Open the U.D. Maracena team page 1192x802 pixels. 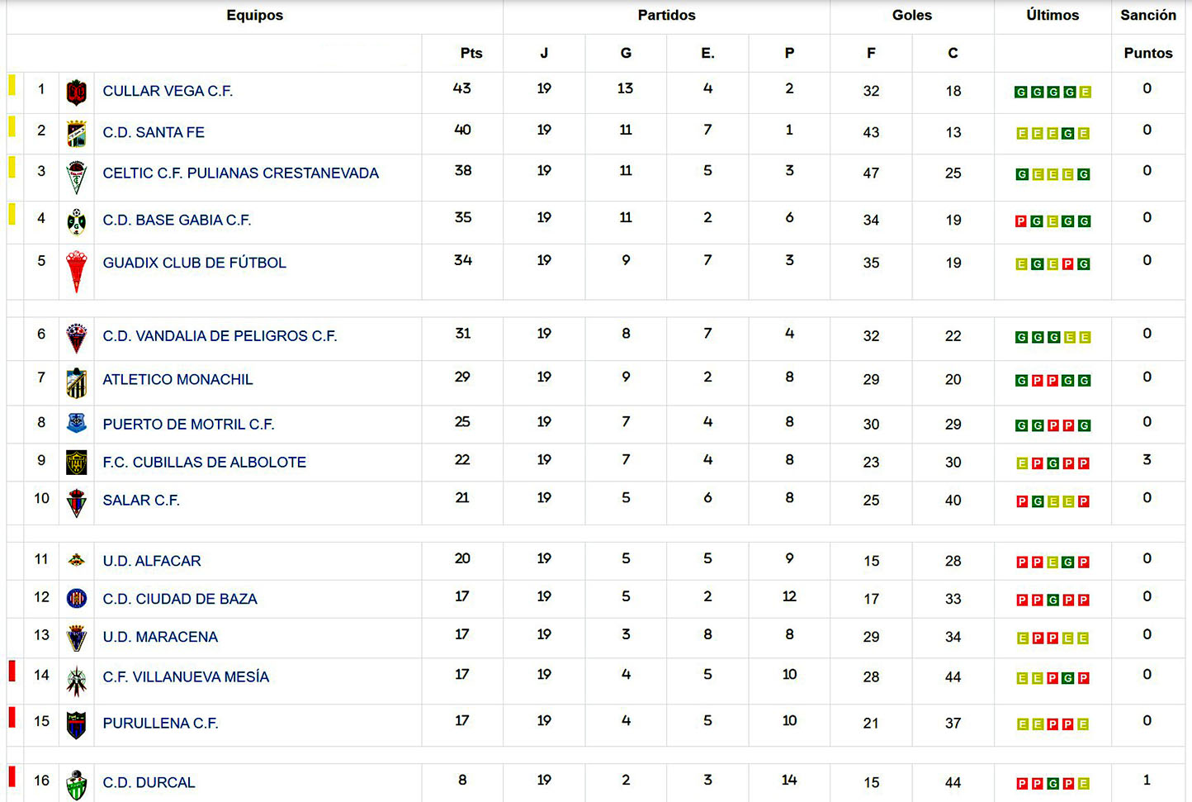point(160,637)
